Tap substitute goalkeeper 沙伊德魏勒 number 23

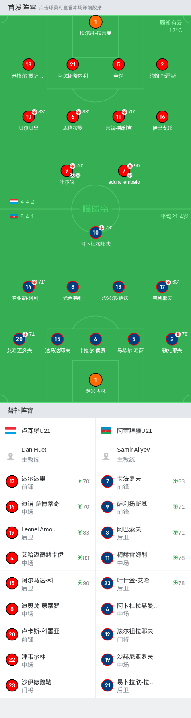pyautogui.click(x=47, y=685)
